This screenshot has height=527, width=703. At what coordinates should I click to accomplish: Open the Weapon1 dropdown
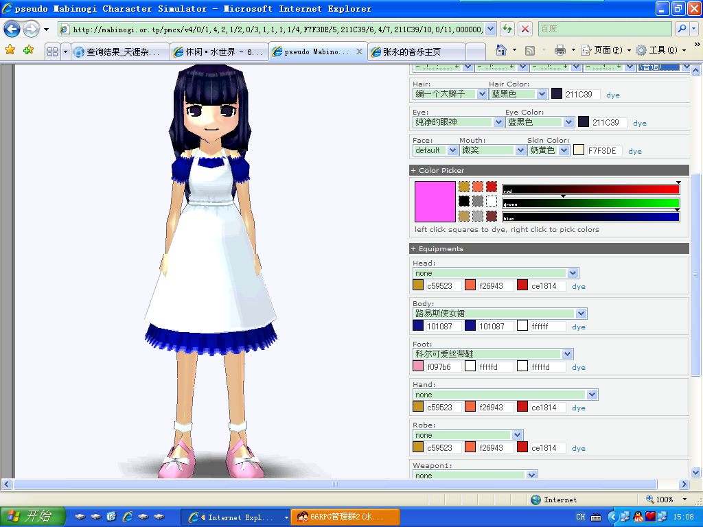475,475
